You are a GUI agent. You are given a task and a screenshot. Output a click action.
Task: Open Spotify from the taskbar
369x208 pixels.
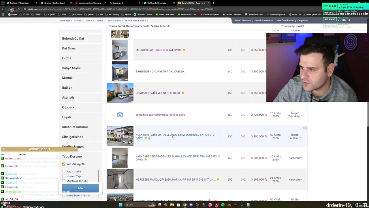[x=223, y=205]
